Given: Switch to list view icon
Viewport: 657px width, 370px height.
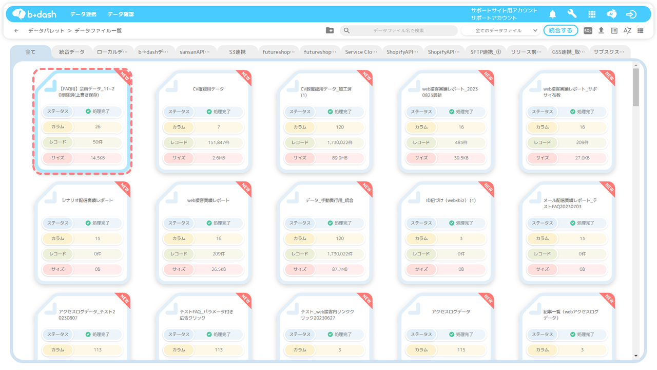Looking at the screenshot, I should tap(641, 30).
